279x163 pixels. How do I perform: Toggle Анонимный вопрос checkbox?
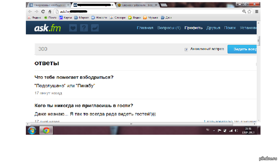[x=186, y=49]
